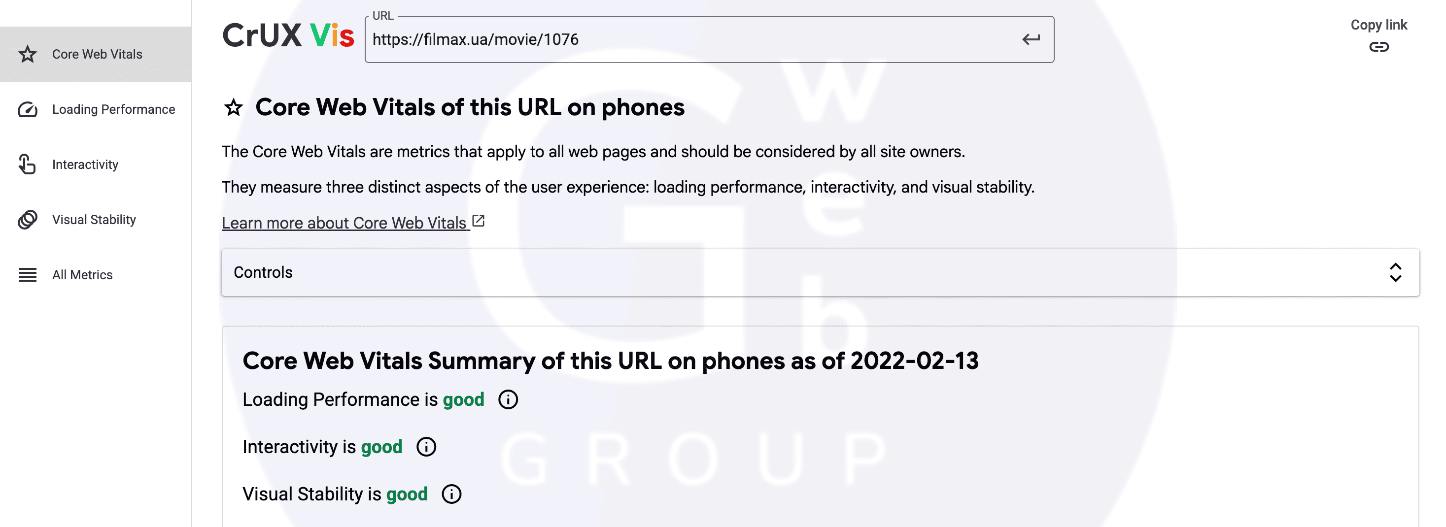Go to the Interactivity section label

[x=85, y=165]
